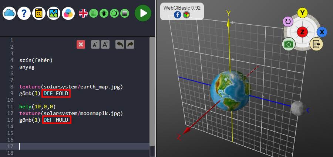Screen dimensions: 333x157
Task: Toggle the green circle shading button
Action: [x=114, y=13]
